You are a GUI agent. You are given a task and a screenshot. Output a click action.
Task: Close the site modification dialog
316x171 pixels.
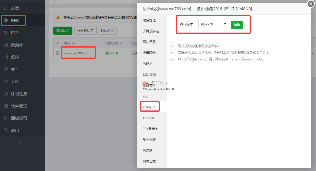pos(311,4)
